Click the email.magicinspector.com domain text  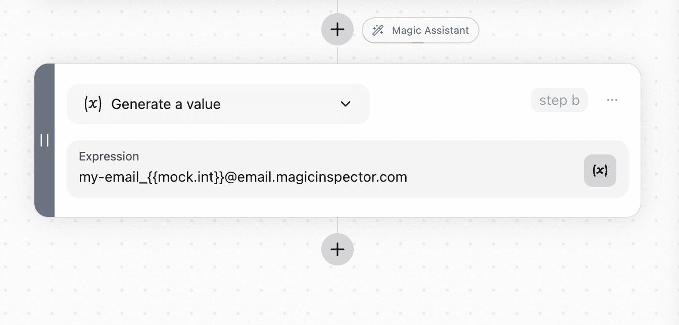click(323, 177)
